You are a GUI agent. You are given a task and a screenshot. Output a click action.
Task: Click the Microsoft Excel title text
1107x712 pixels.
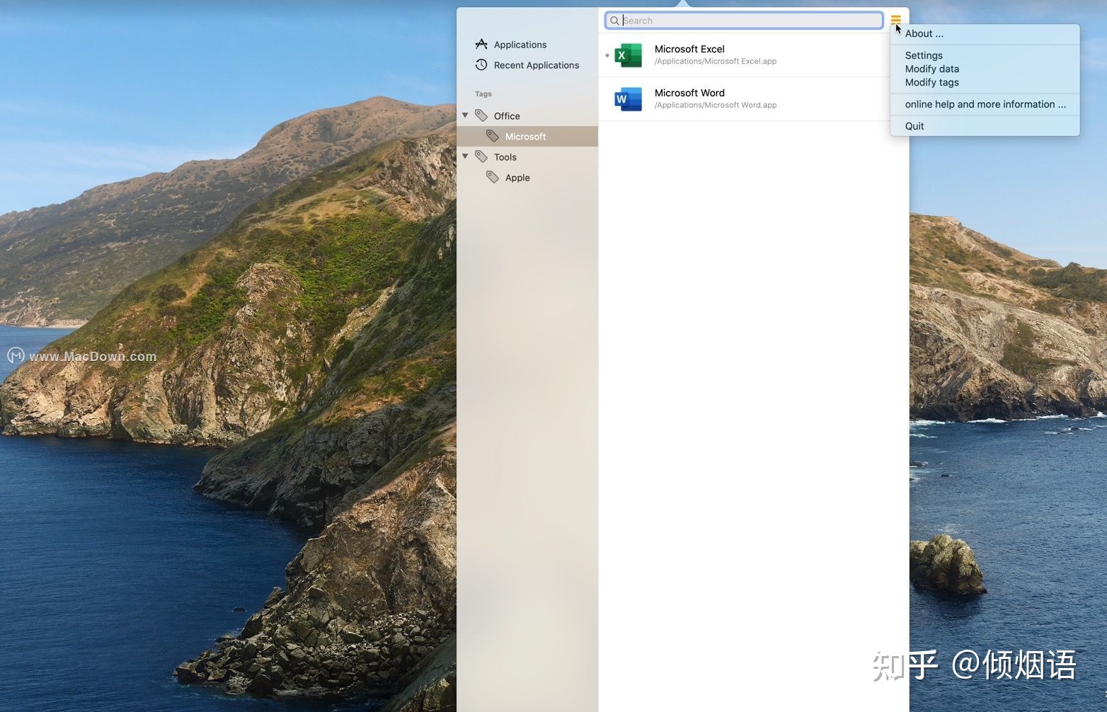[x=689, y=49]
